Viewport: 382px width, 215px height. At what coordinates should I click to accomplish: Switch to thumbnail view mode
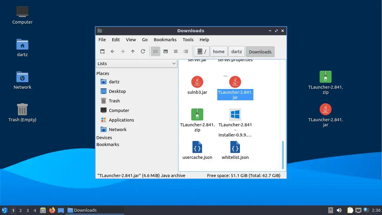point(166,51)
